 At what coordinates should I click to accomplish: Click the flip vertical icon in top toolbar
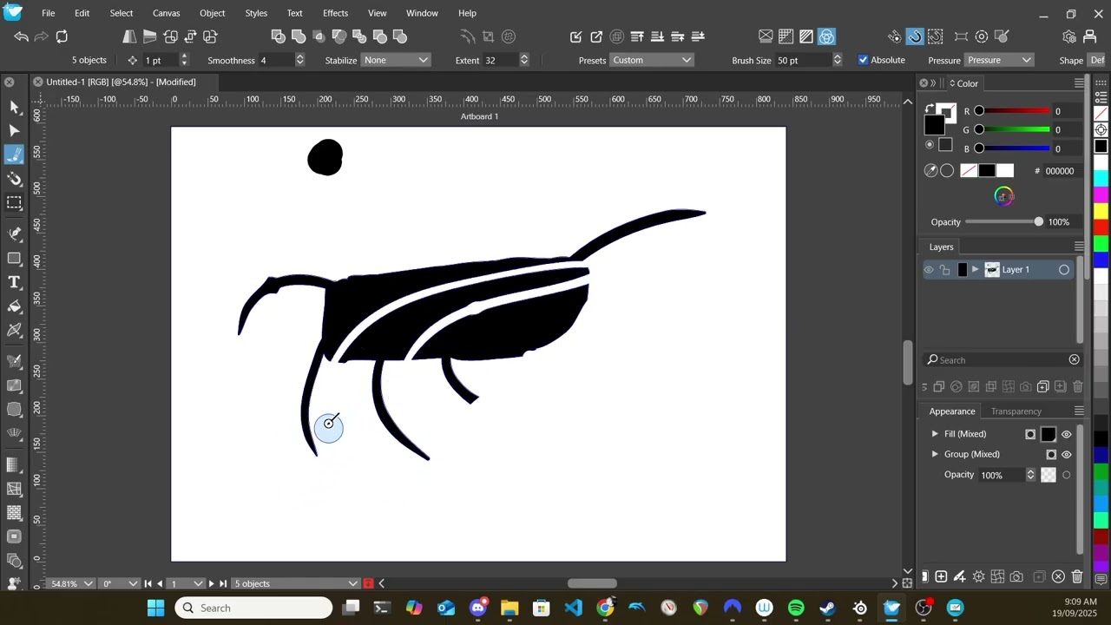coord(149,36)
